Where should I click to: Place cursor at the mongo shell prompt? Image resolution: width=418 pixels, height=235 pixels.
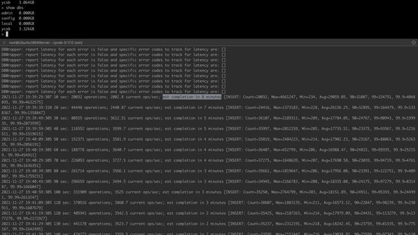pyautogui.click(x=7, y=34)
